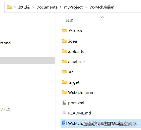The image size is (141, 130).
Task: Click the .uploads folder name
Action: coord(76,52)
